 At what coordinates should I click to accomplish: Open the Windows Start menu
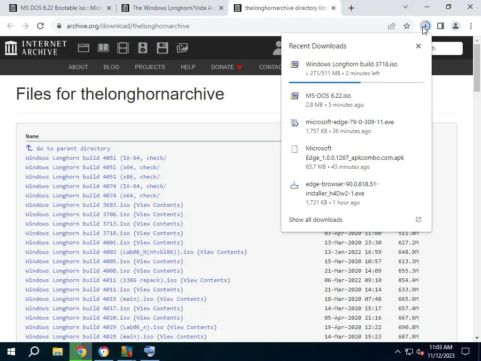tap(11, 352)
